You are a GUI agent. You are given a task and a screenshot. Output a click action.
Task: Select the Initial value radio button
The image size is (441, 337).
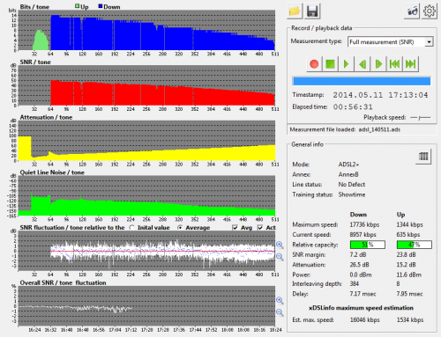pyautogui.click(x=131, y=228)
